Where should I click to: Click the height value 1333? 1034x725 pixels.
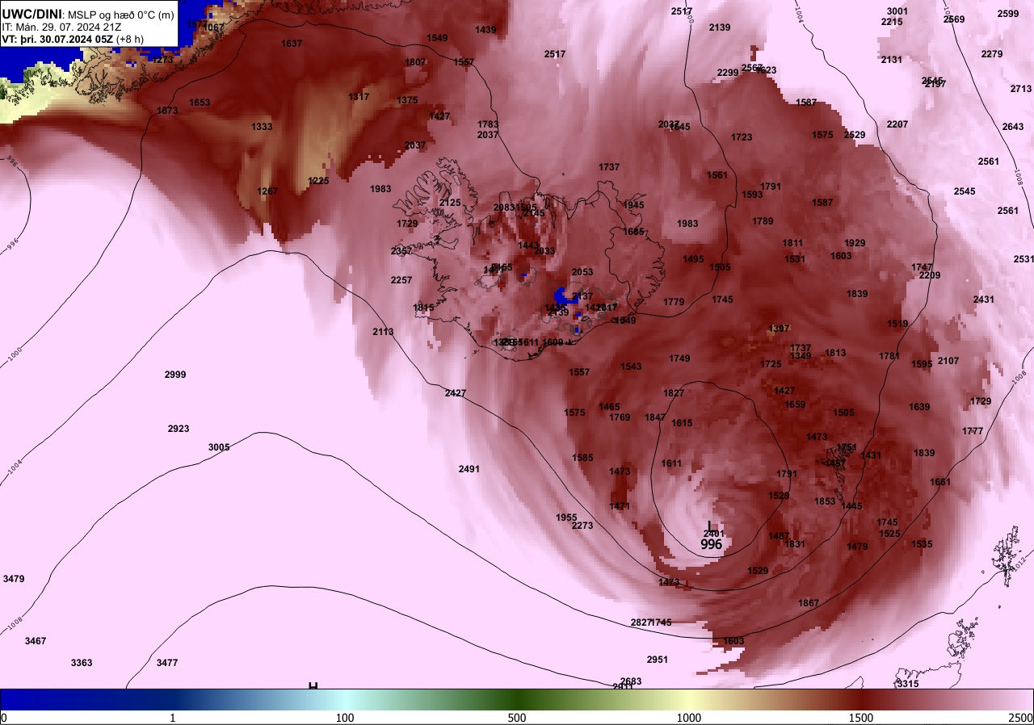[262, 127]
